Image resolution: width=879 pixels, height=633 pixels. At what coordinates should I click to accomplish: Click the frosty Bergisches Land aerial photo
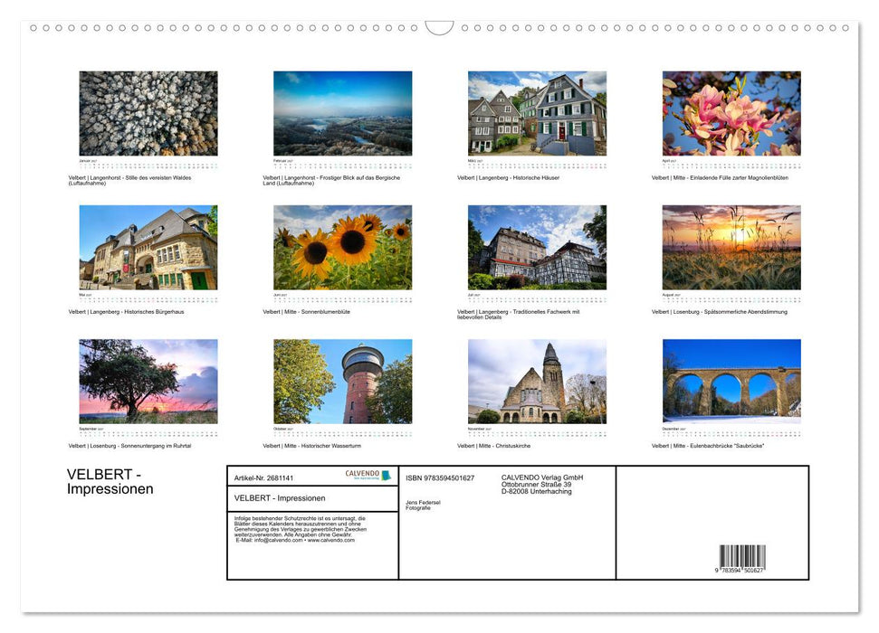342,113
